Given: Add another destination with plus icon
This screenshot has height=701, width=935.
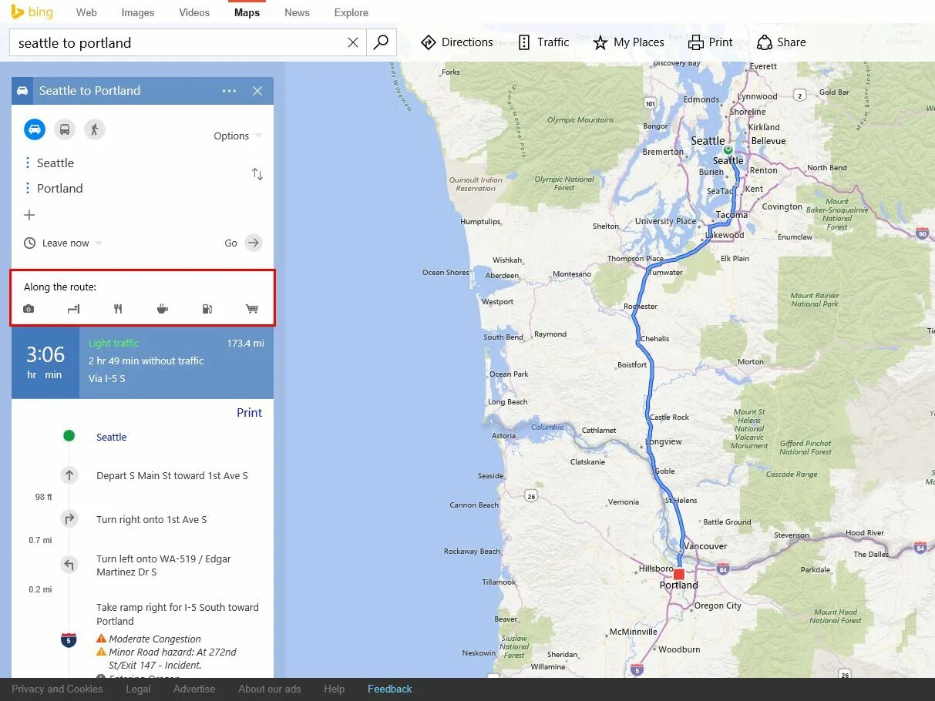Looking at the screenshot, I should [x=29, y=215].
